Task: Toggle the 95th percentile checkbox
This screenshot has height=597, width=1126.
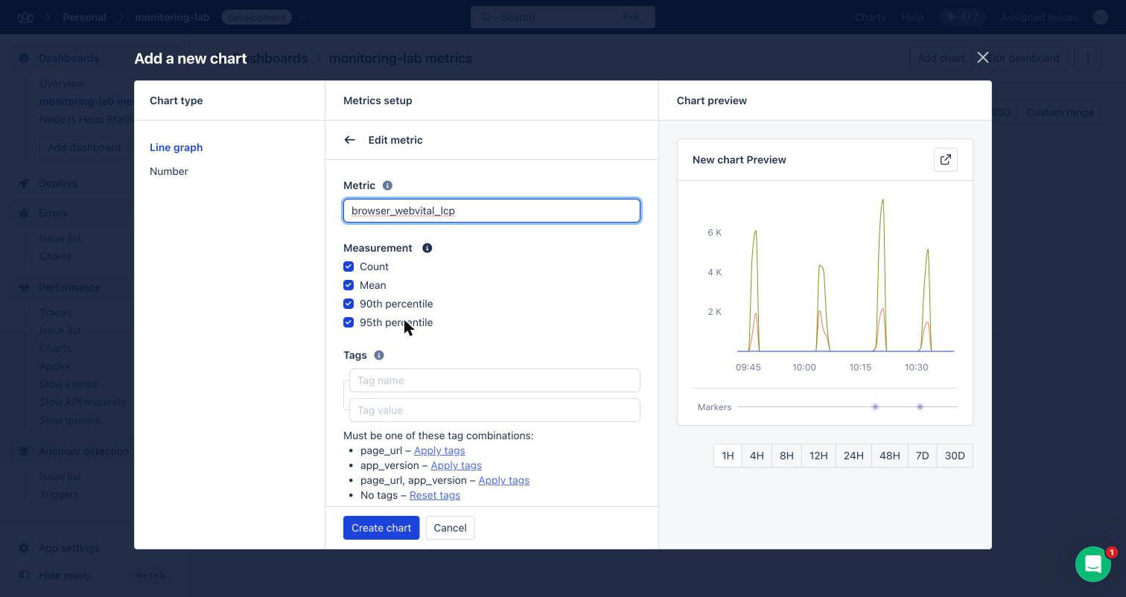Action: (x=349, y=322)
